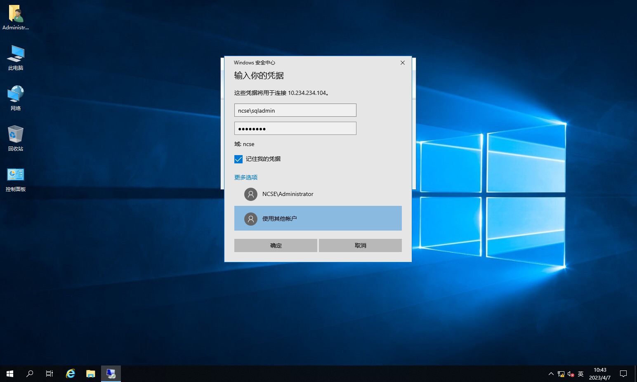The width and height of the screenshot is (637, 382).
Task: Open the taskbar search magnifier
Action: coord(30,374)
